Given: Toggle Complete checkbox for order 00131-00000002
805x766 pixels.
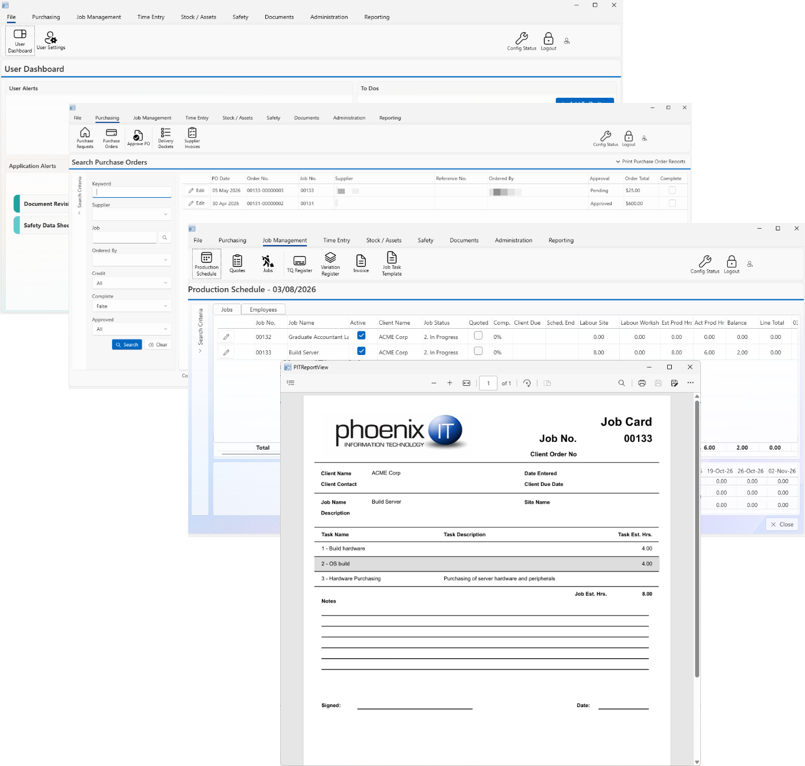Looking at the screenshot, I should (672, 203).
